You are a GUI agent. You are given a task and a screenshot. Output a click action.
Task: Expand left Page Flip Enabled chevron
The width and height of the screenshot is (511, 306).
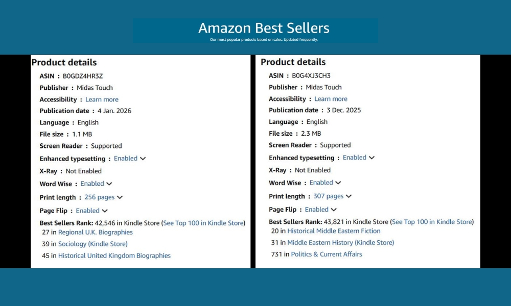pyautogui.click(x=105, y=211)
